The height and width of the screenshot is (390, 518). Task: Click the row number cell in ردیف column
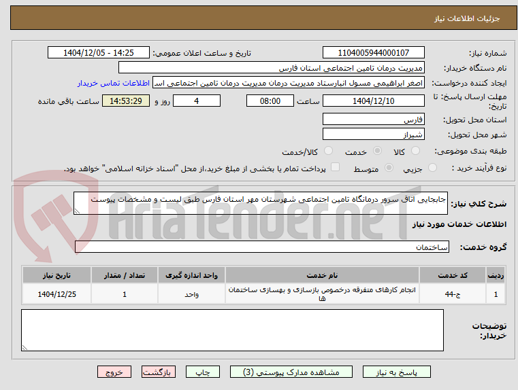(496, 294)
